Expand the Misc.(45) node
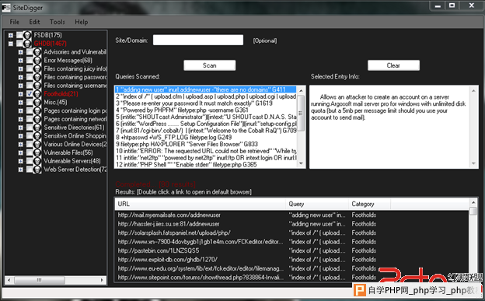This screenshot has width=485, height=301. point(21,102)
